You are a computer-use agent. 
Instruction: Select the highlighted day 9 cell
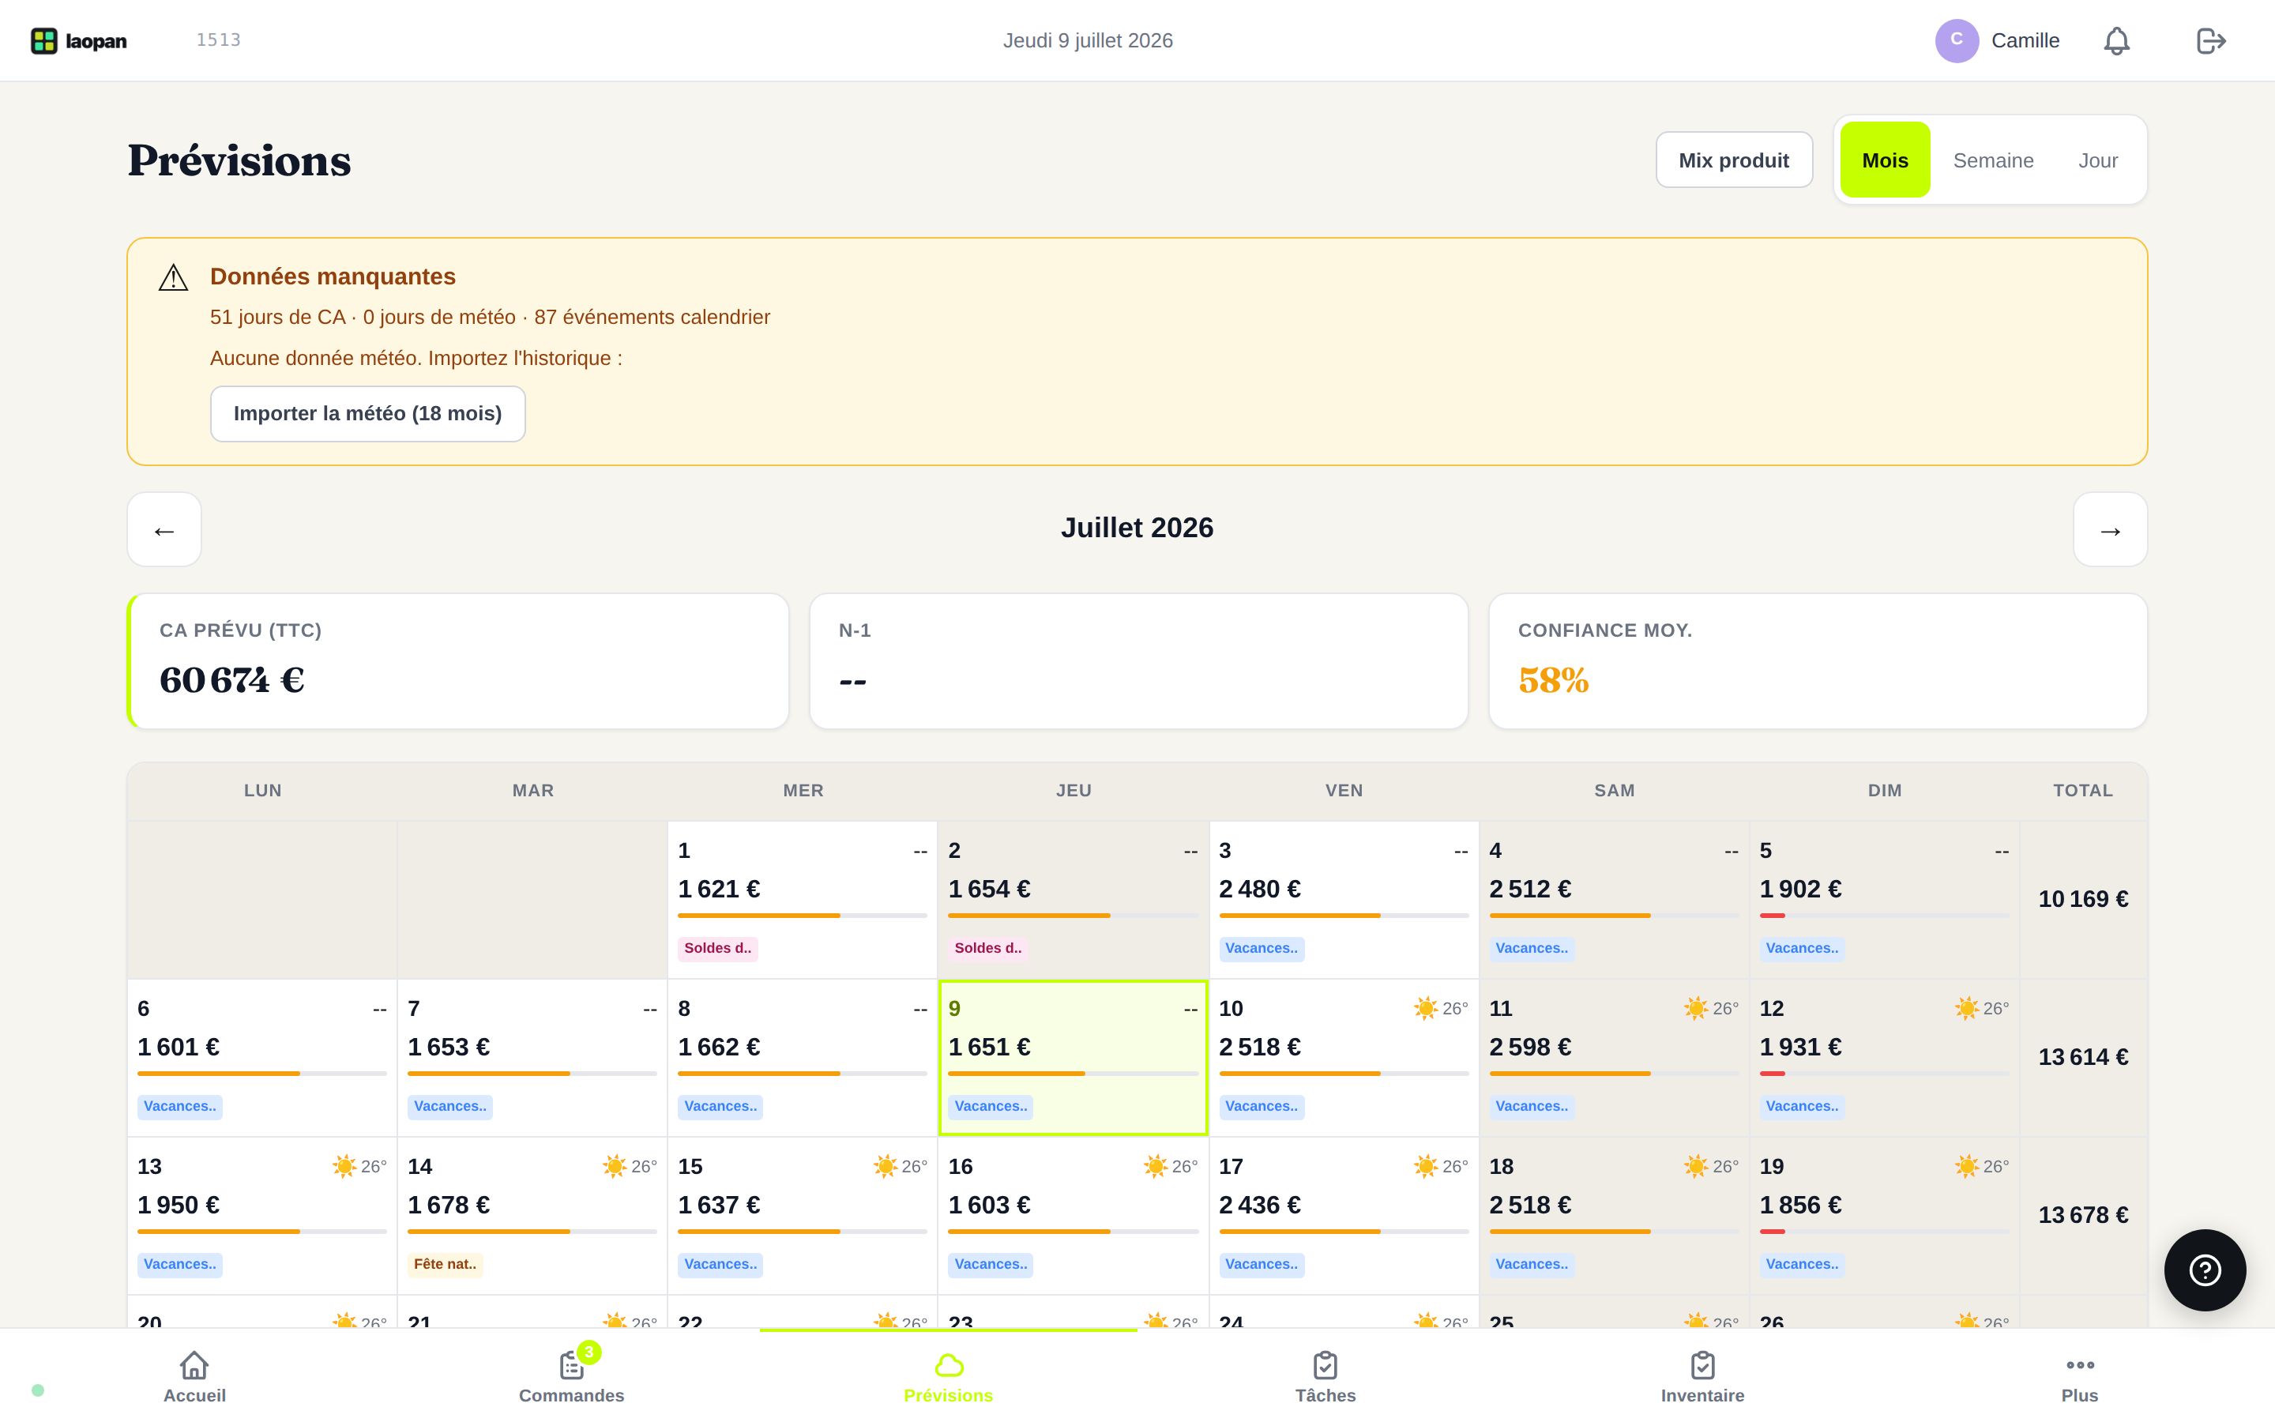coord(1073,1057)
